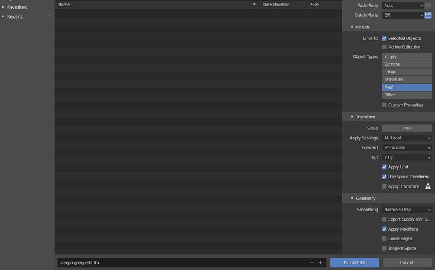Viewport: 435px width, 270px height.
Task: Click the Export FBX button
Action: point(354,262)
